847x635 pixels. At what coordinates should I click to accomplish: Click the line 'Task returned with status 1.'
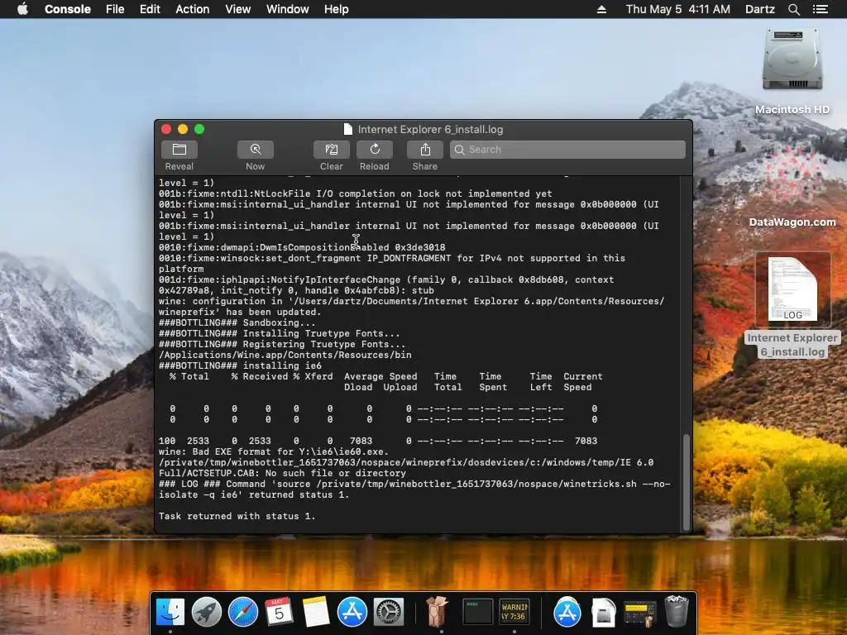(237, 516)
